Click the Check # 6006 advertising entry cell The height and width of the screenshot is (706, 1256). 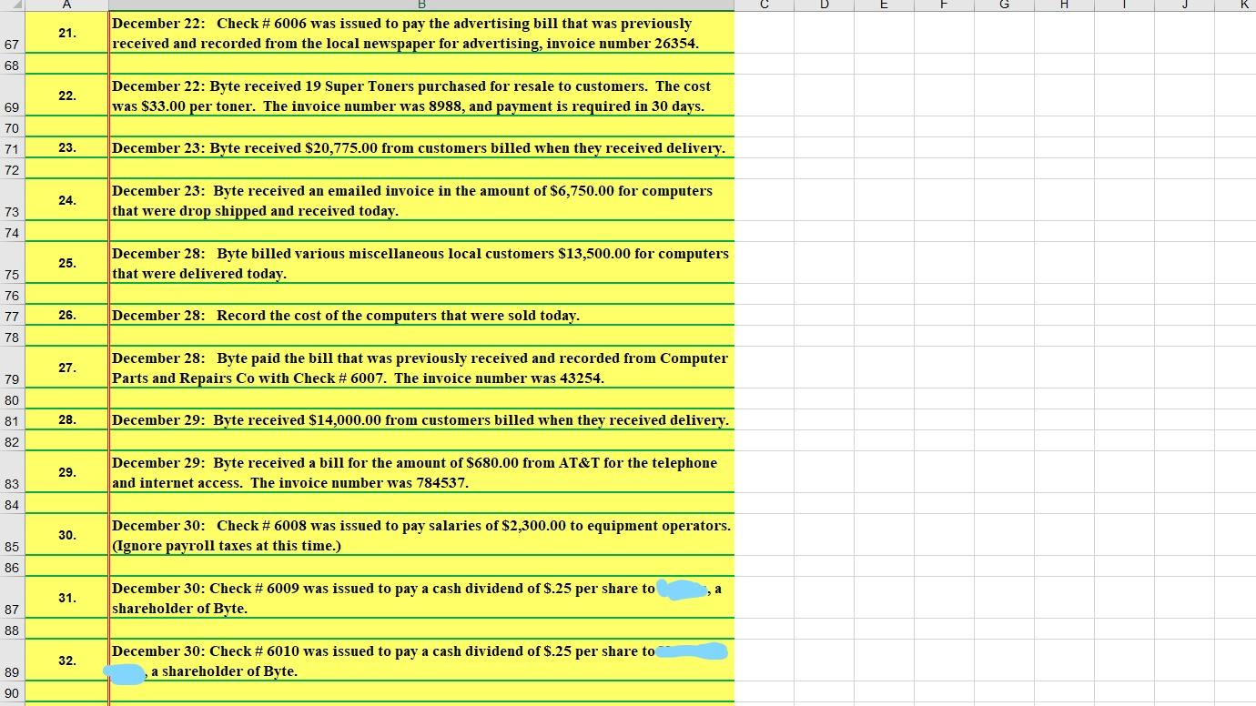point(420,33)
